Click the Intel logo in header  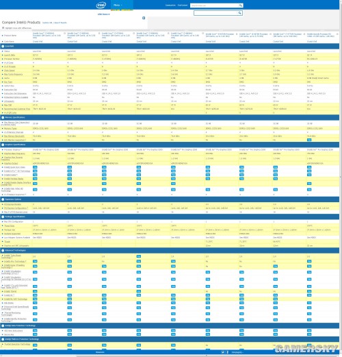point(101,5)
